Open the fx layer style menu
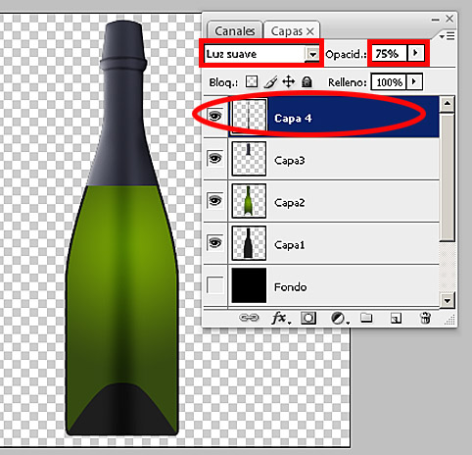 coord(280,318)
